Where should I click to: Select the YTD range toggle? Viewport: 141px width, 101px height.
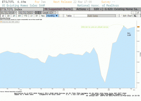(25, 16)
